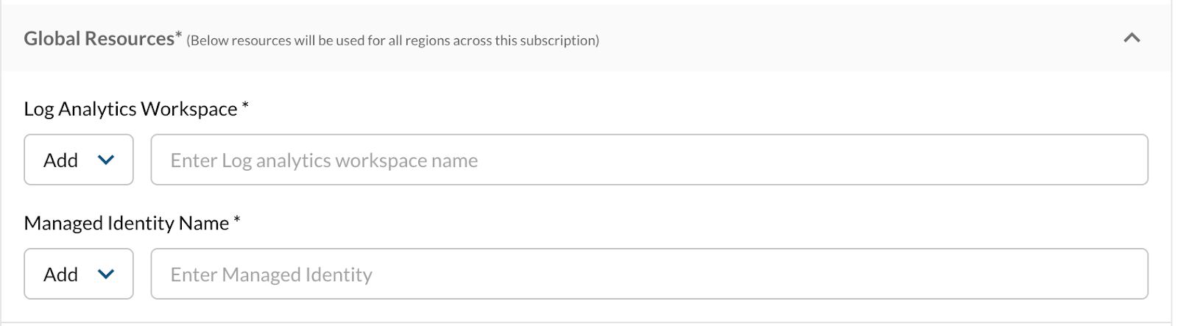
Task: Click the "Enter Log analytics workspace name" placeholder
Action: (x=324, y=160)
